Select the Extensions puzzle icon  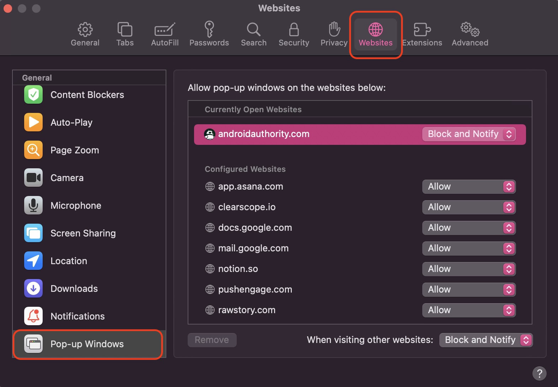422,30
